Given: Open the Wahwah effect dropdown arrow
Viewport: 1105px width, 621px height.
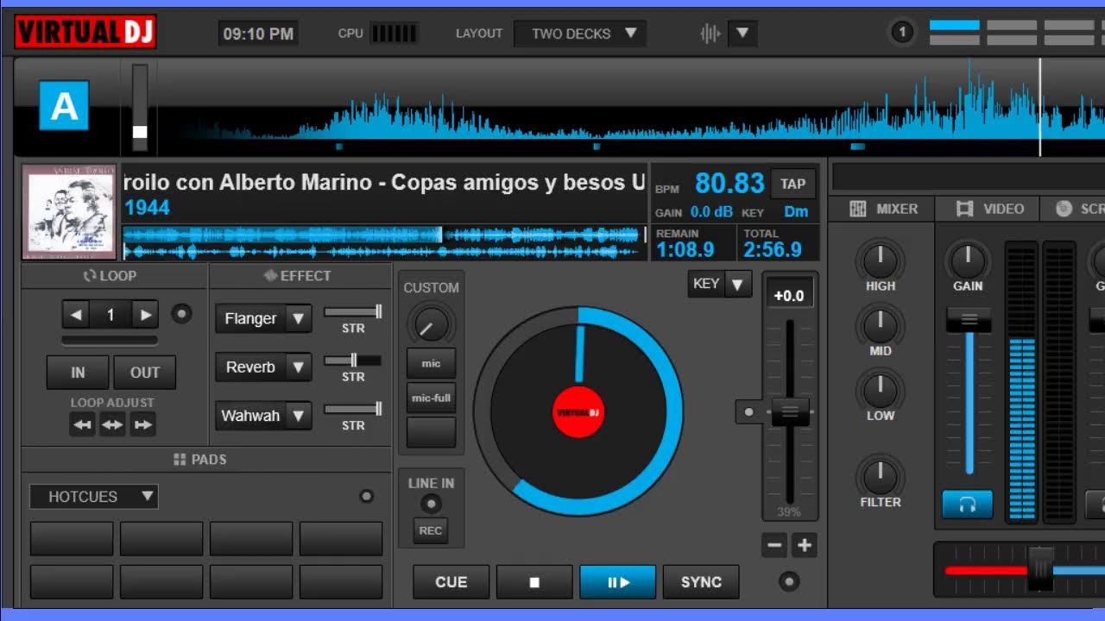Looking at the screenshot, I should pyautogui.click(x=298, y=415).
